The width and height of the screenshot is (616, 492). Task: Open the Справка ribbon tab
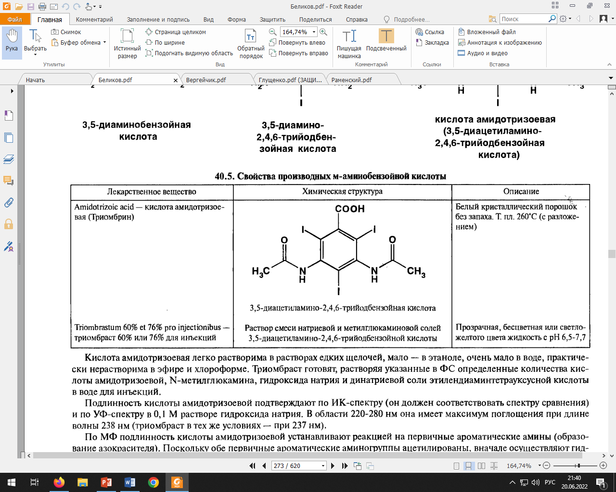pyautogui.click(x=357, y=20)
